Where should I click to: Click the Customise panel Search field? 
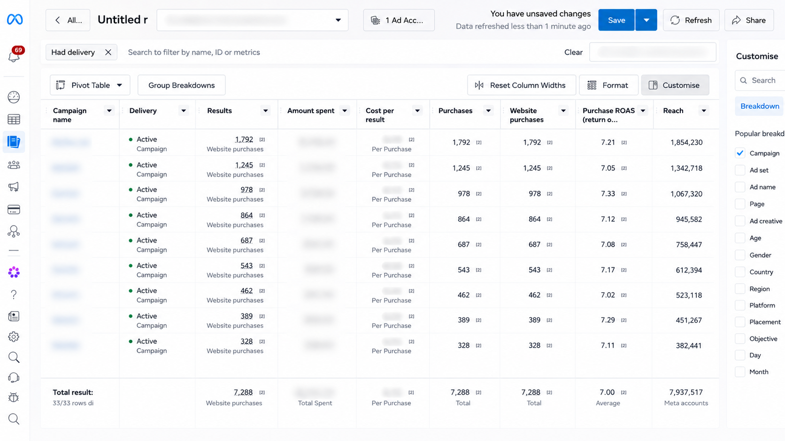coord(760,80)
